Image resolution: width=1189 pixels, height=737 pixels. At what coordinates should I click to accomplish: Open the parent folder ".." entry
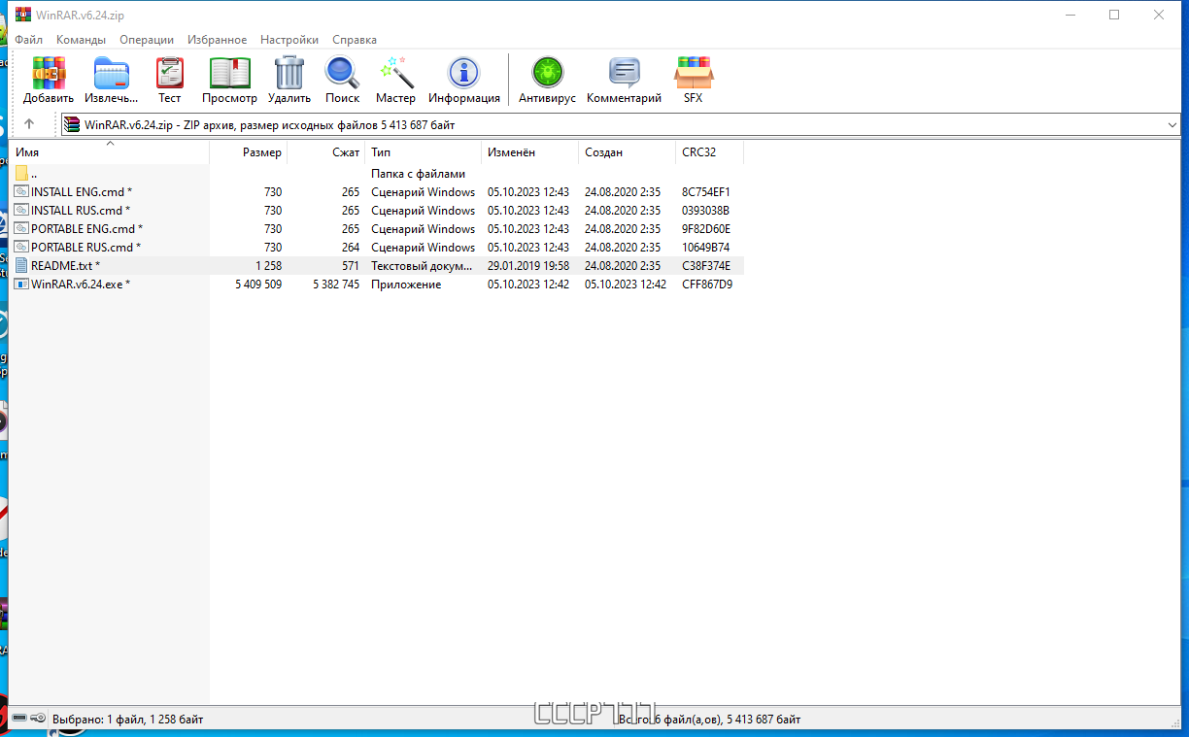pyautogui.click(x=33, y=174)
